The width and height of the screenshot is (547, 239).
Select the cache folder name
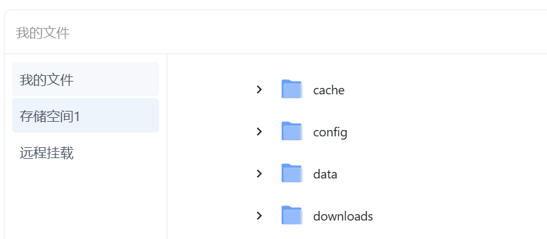[328, 90]
